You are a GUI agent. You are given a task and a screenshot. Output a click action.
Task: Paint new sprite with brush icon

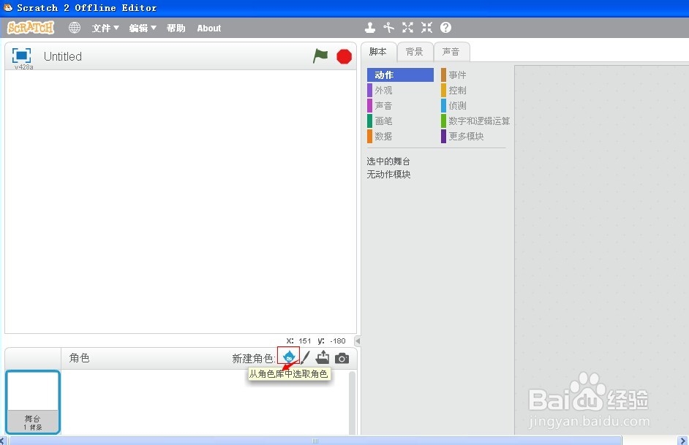coord(306,357)
